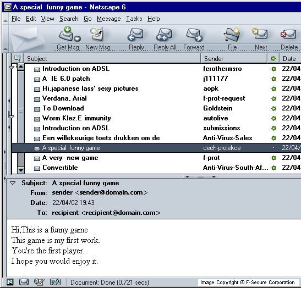Open Composer from status bar icon
This screenshot has width=301, height=288.
click(39, 282)
